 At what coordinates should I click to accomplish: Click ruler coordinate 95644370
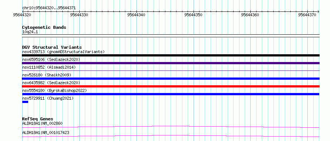(x=307, y=15)
